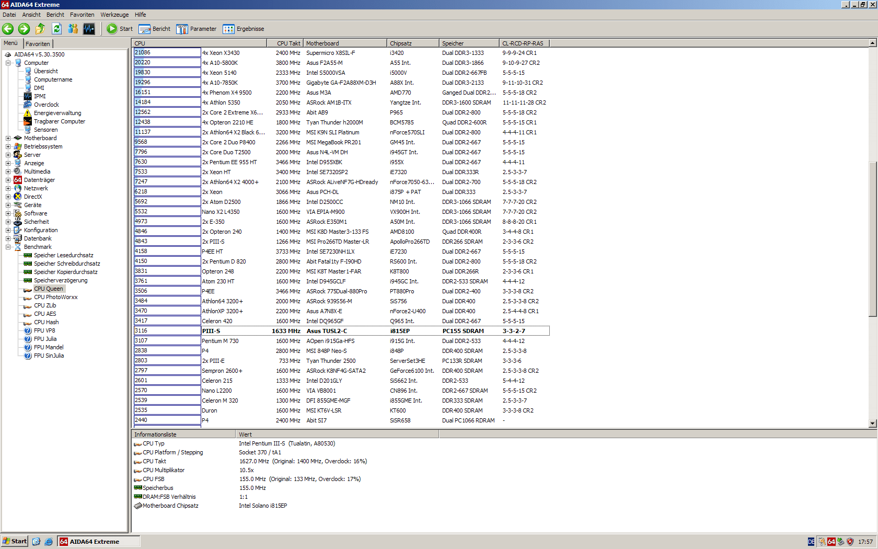The image size is (878, 549).
Task: Open the Werkzeuge menu
Action: point(114,15)
